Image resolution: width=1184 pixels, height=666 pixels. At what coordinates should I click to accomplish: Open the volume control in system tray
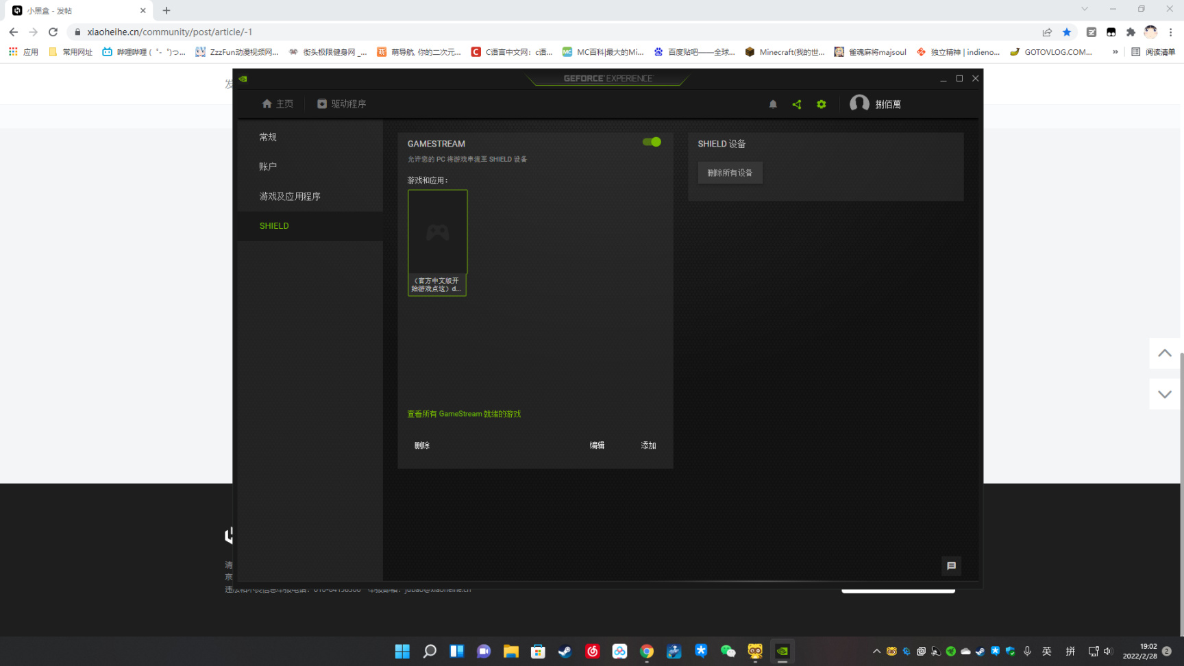coord(1107,652)
